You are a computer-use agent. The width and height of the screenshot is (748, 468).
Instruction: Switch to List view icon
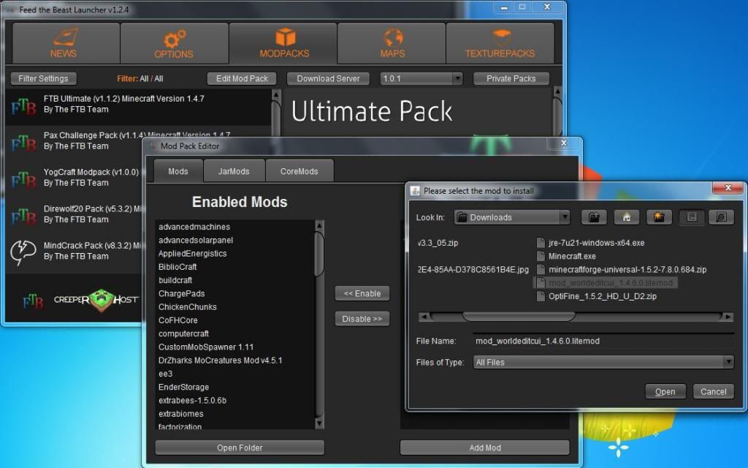(x=692, y=217)
